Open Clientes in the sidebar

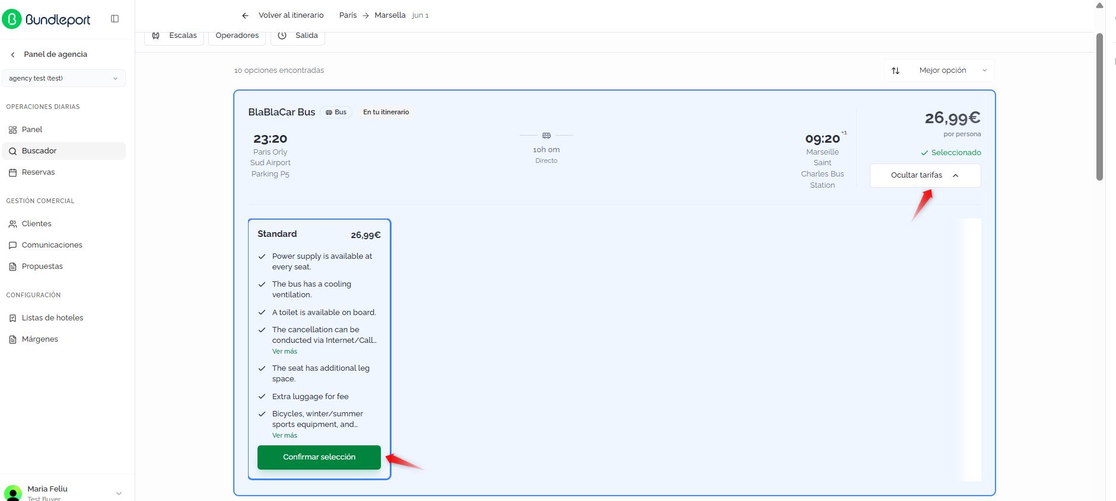coord(63,224)
